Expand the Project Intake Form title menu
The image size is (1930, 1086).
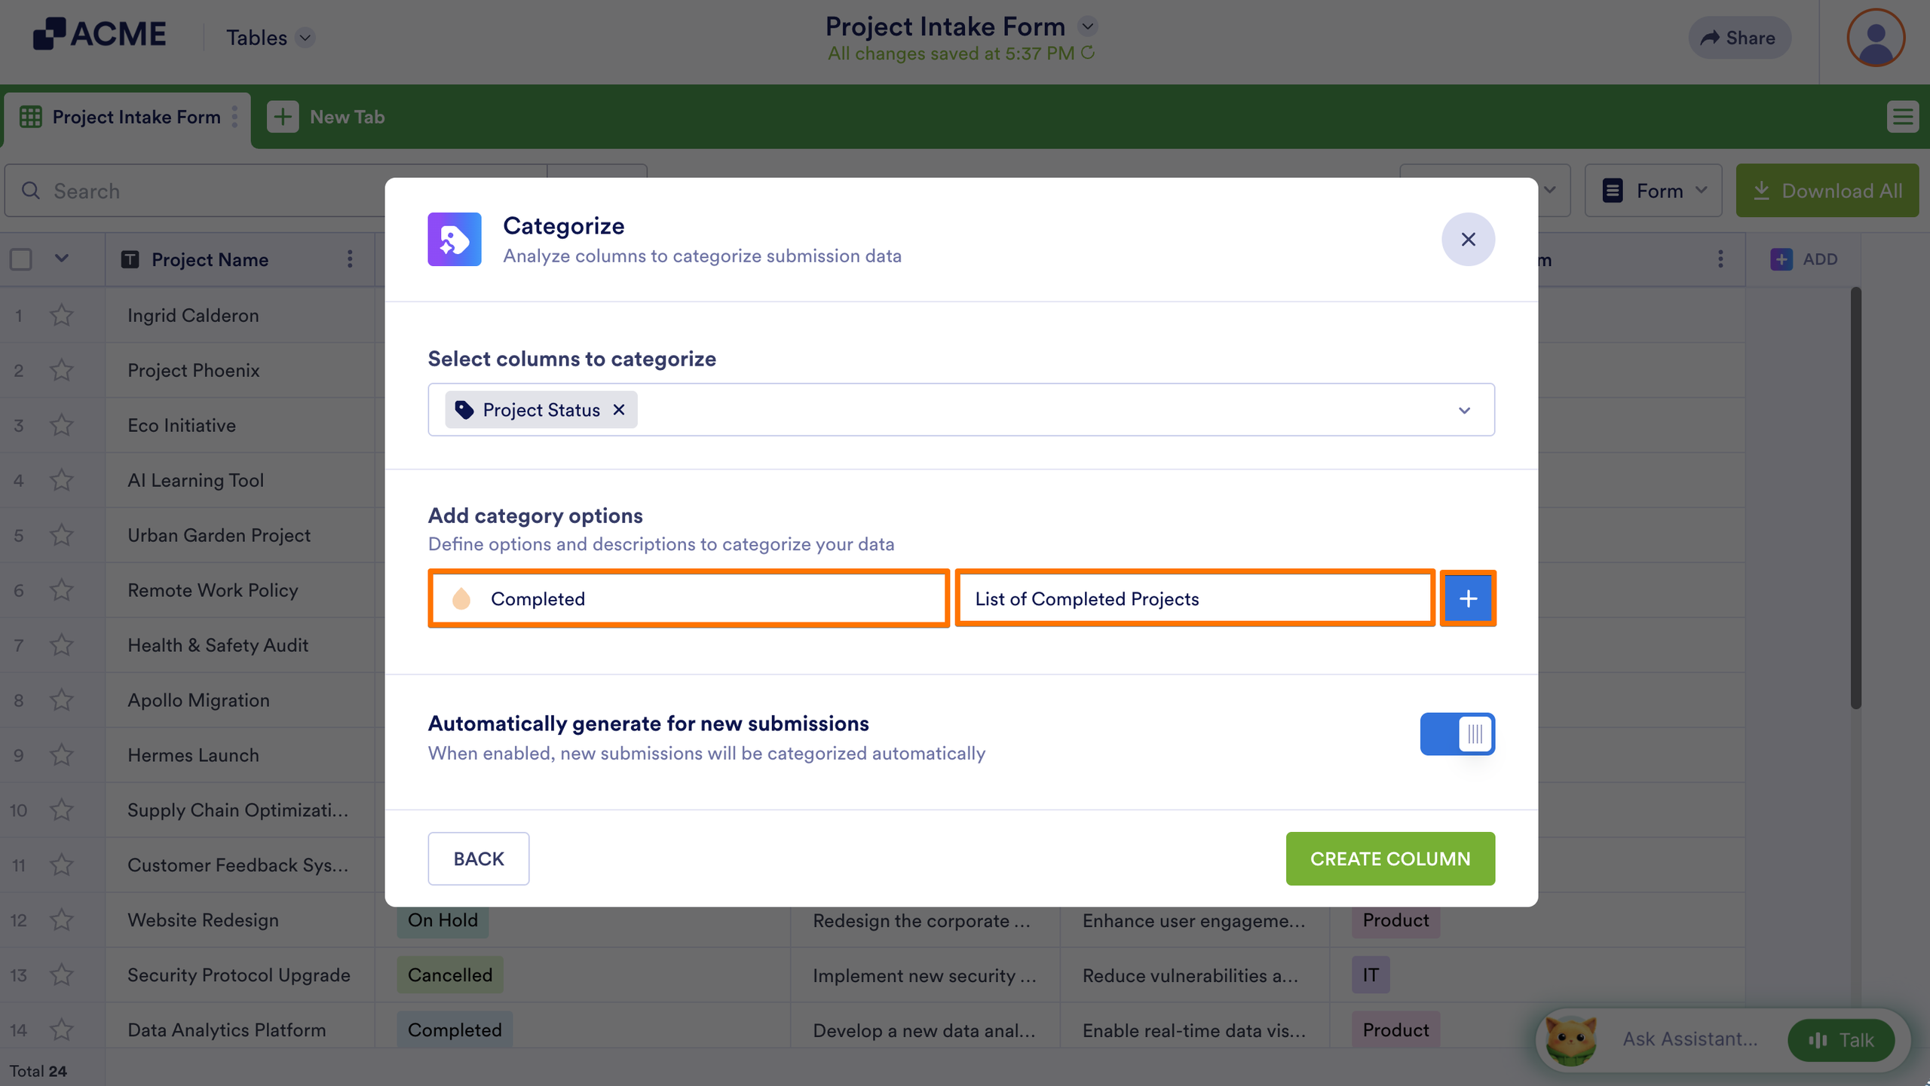[x=1087, y=27]
